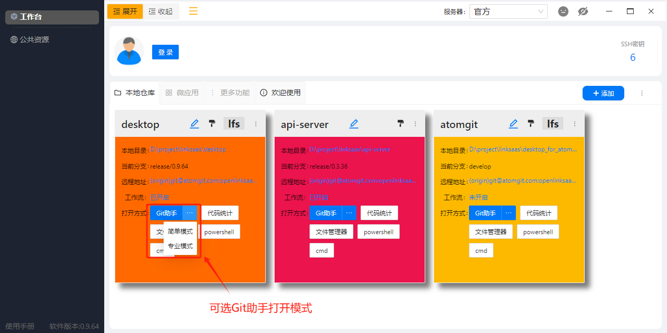Click the hamburger menu icon in top bar
This screenshot has height=333, width=667.
193,11
